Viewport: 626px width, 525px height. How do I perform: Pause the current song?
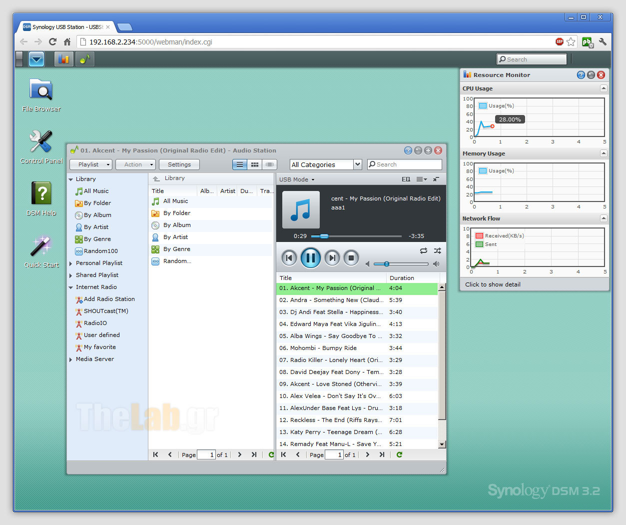pos(310,258)
